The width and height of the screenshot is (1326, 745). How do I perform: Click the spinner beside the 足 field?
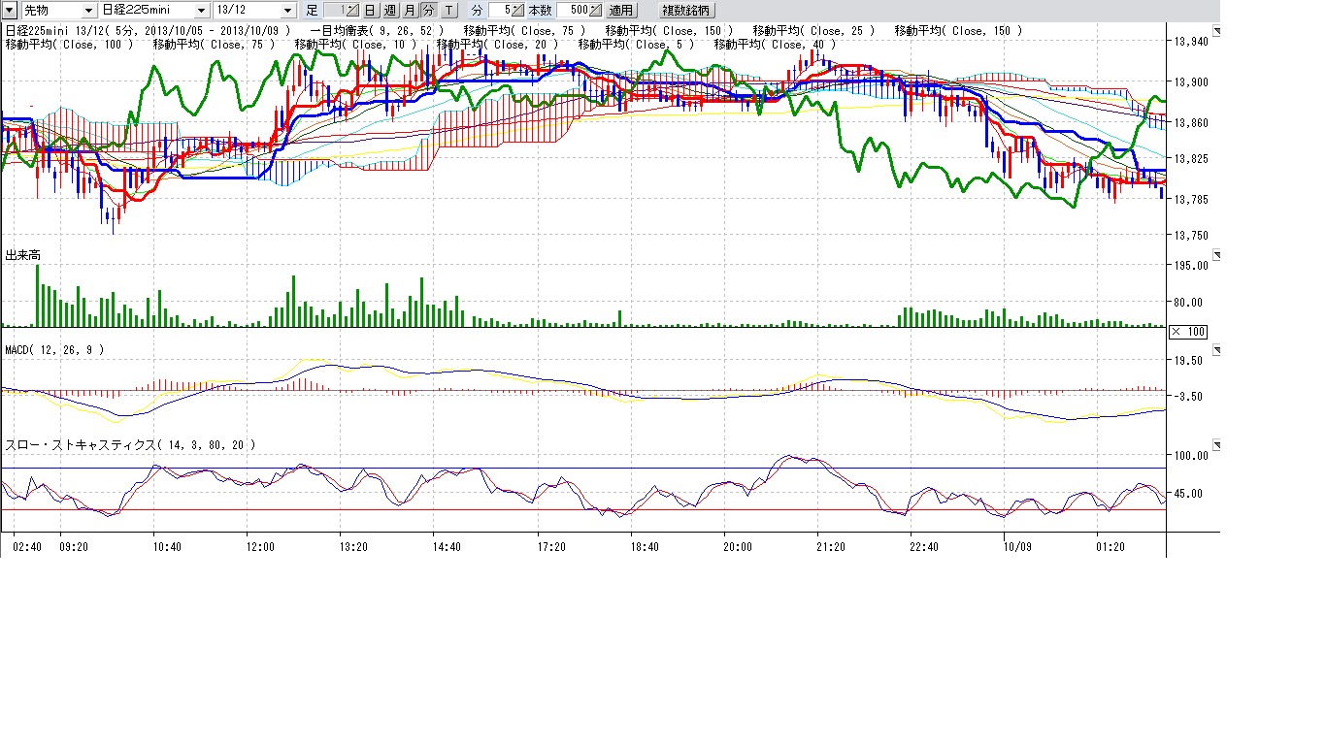tap(351, 10)
